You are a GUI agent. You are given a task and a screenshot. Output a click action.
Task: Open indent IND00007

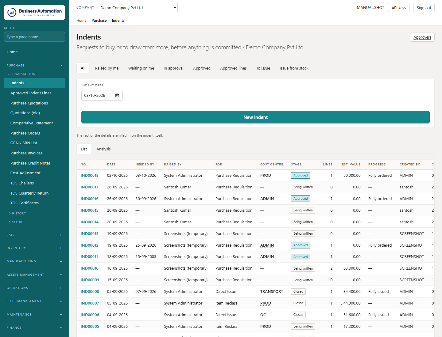(90, 303)
